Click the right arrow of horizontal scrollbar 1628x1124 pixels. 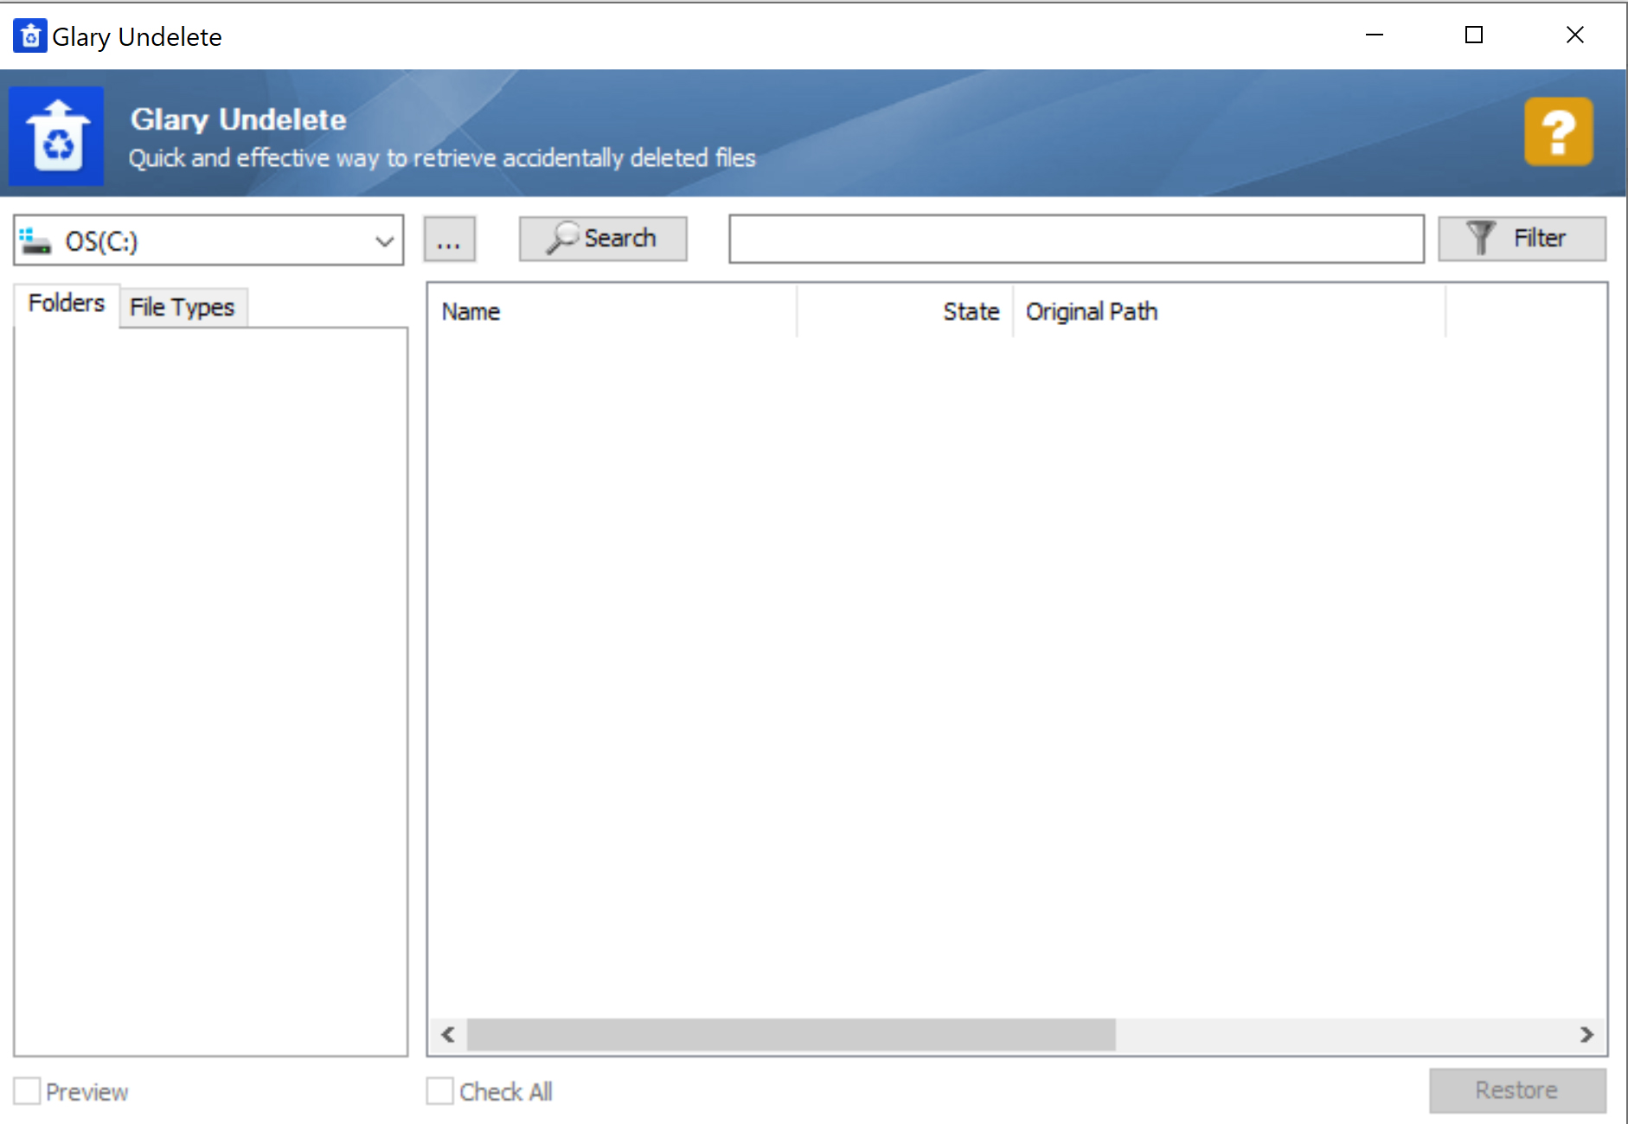click(x=1586, y=1035)
